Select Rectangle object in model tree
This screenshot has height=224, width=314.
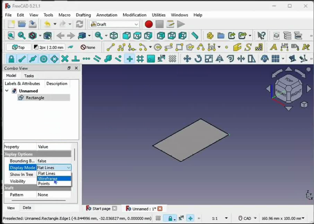pyautogui.click(x=35, y=98)
